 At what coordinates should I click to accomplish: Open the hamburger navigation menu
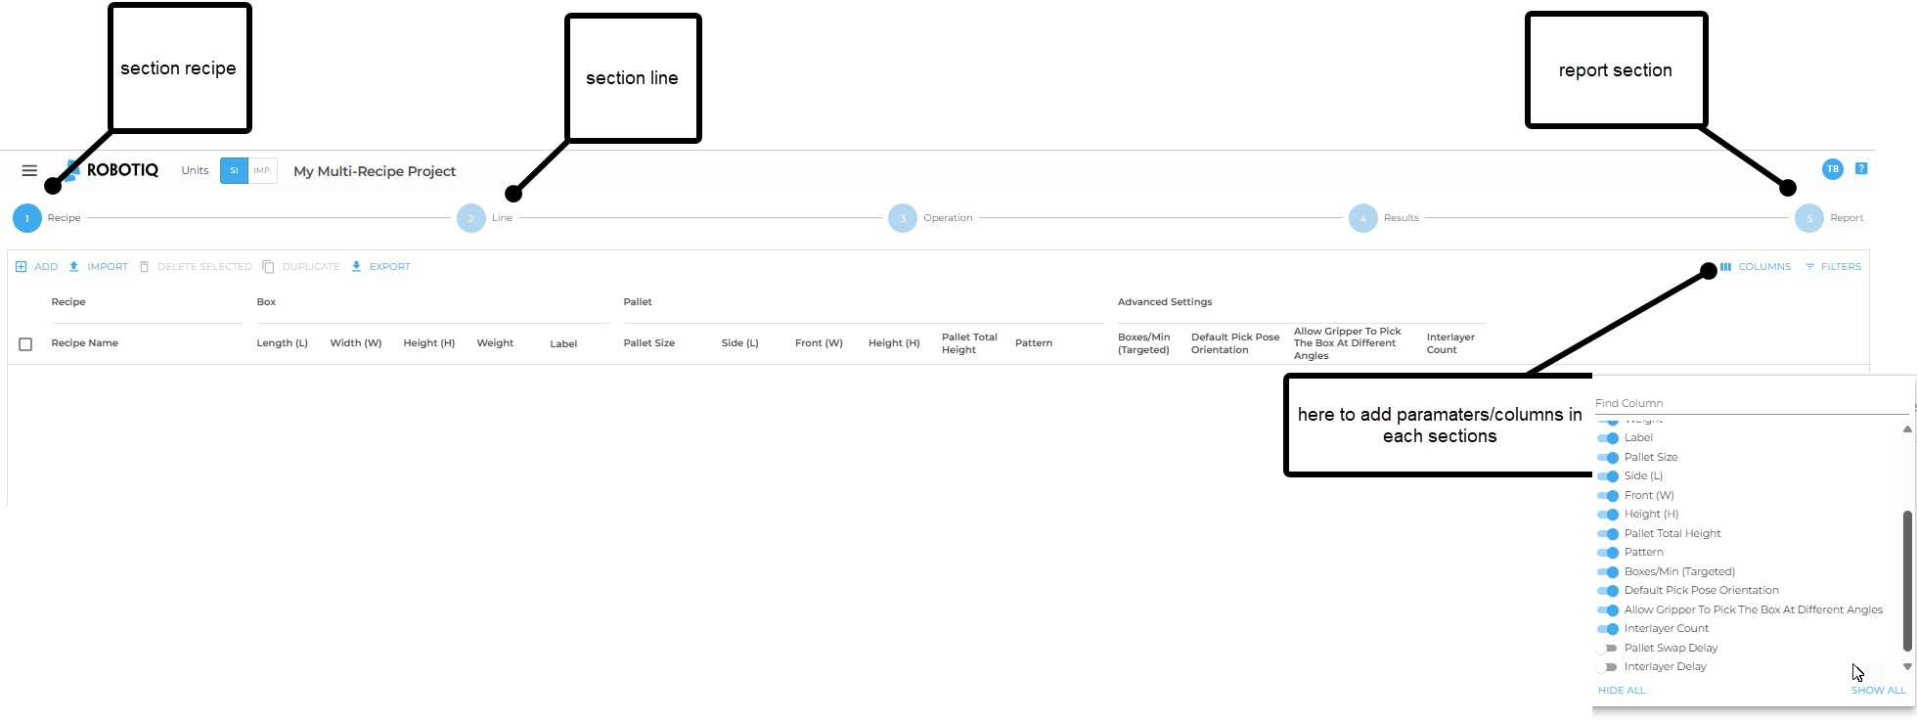tap(29, 170)
